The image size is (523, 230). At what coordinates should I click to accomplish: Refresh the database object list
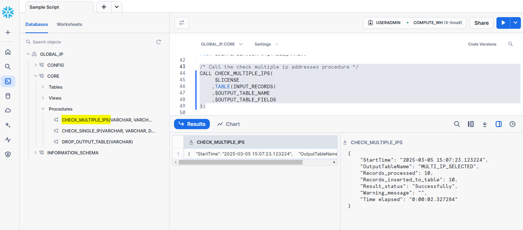tap(159, 42)
